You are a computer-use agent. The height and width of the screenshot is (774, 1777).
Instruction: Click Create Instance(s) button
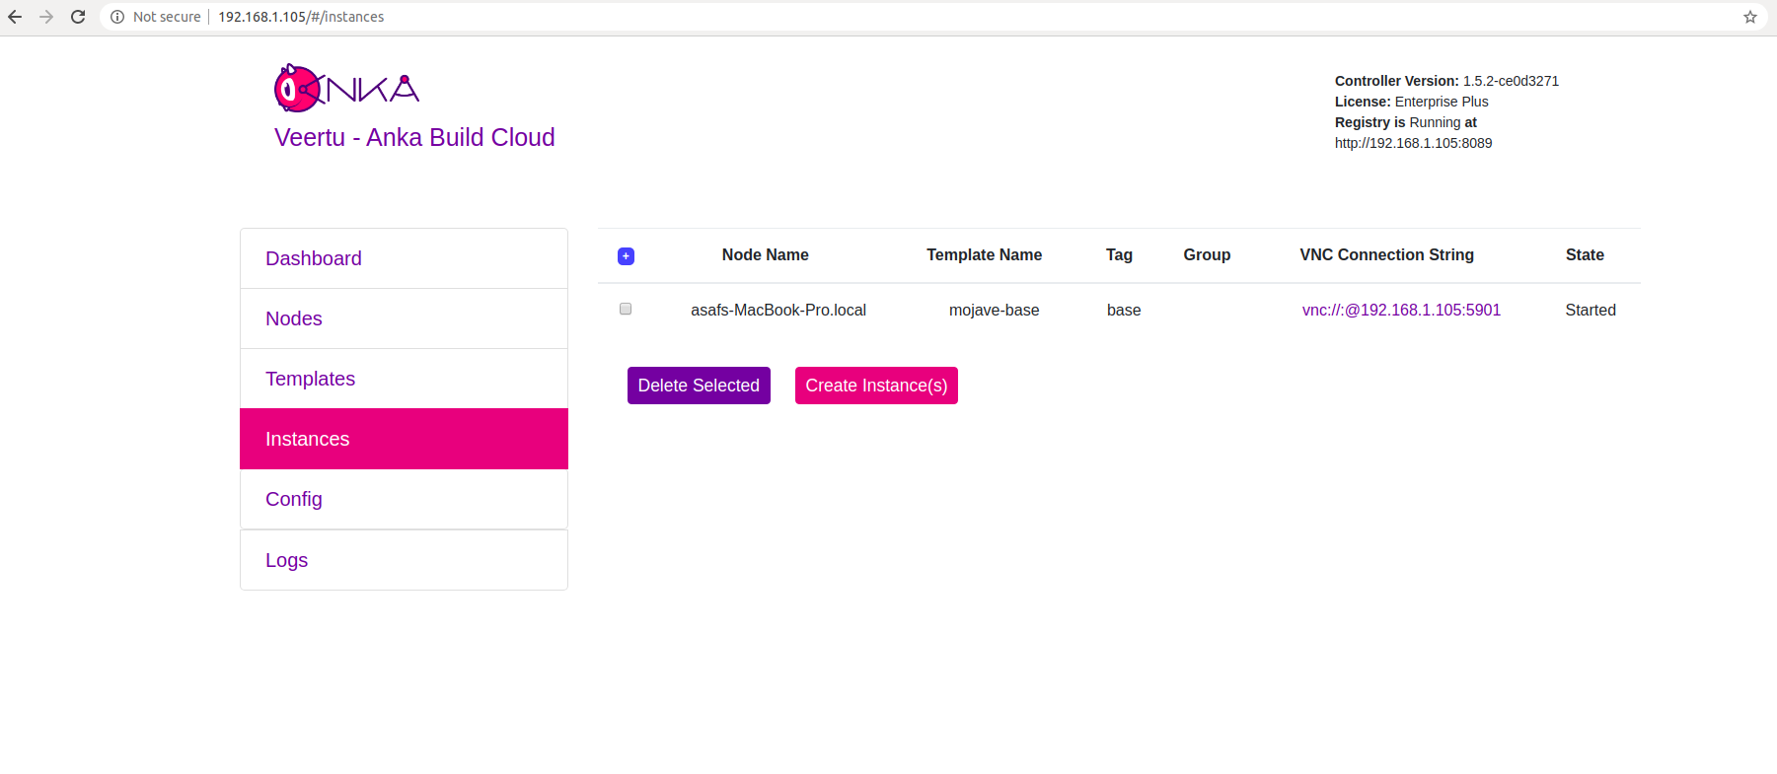coord(876,386)
